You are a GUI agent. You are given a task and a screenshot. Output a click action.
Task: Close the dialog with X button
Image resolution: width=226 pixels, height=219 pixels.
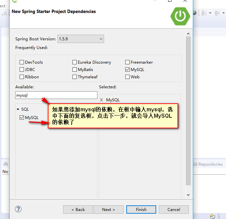click(x=185, y=1)
